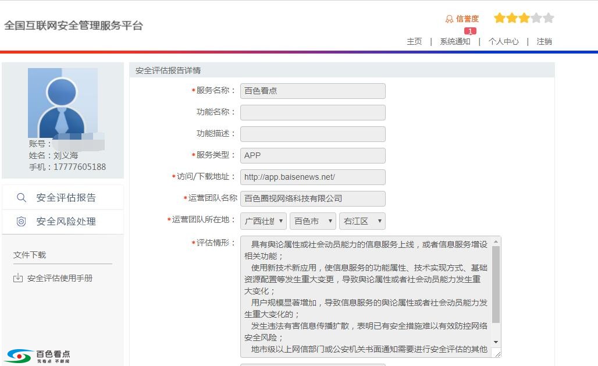Click the 信誉度 badge icon
This screenshot has height=366, width=598.
449,19
